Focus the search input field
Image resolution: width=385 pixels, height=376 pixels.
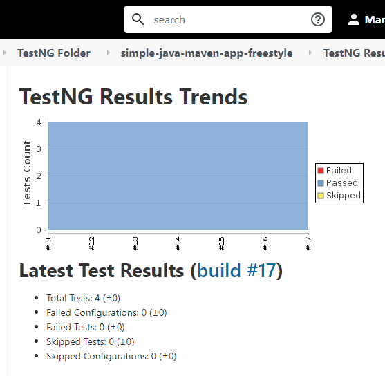click(x=228, y=19)
